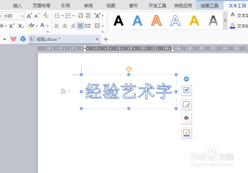Switch to the 开发工具 tab
Screen dimensions: 248x173
158,6
